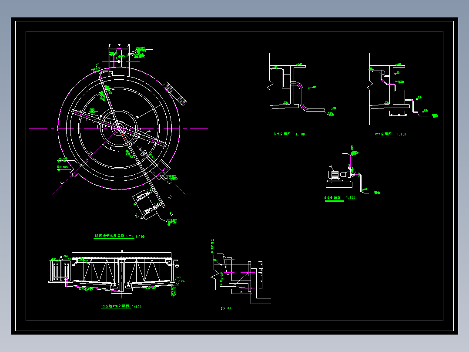Image resolution: width=469 pixels, height=352 pixels.
Task: Click the "d-d剖面图" section title
Action: pos(332,197)
